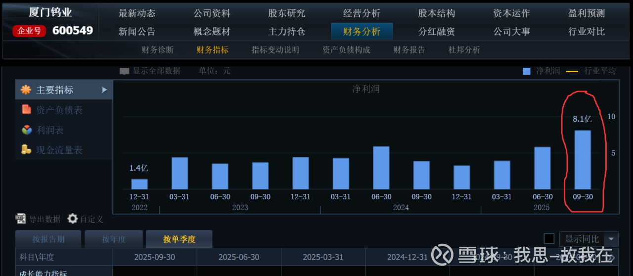The height and width of the screenshot is (276, 633).
Task: Click the 2024-12-31 column header
Action: tap(407, 257)
